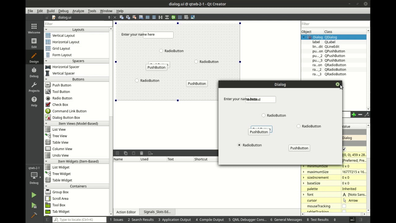Click the property editor horizontal scrollbar

coord(334,214)
